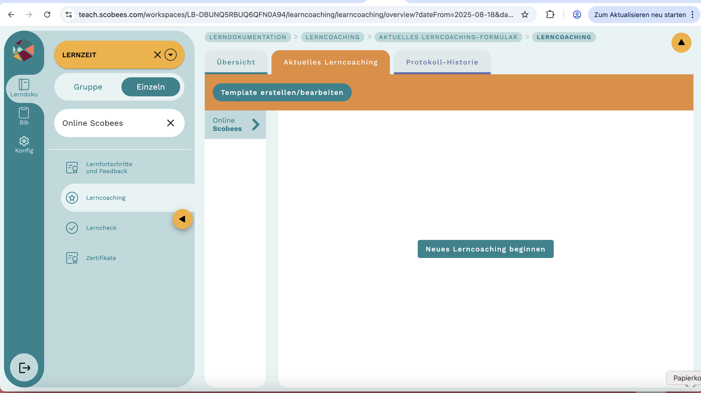Click Template erstellen/bearbeiten button

[282, 93]
